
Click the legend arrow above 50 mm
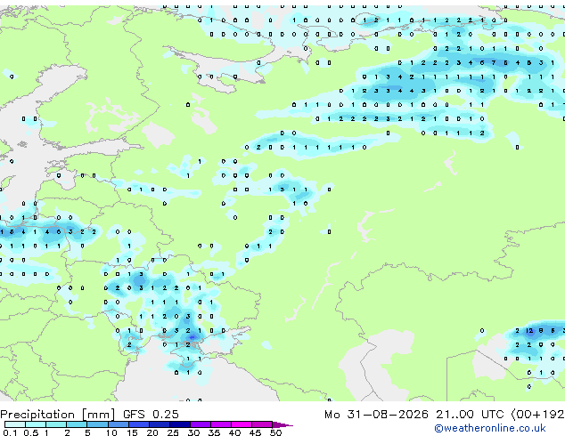(282, 425)
